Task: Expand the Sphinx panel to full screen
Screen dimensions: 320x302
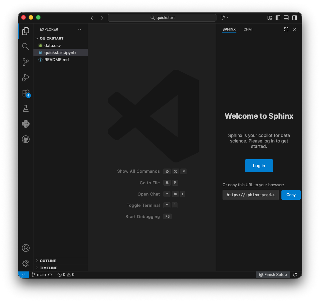Action: pyautogui.click(x=286, y=29)
